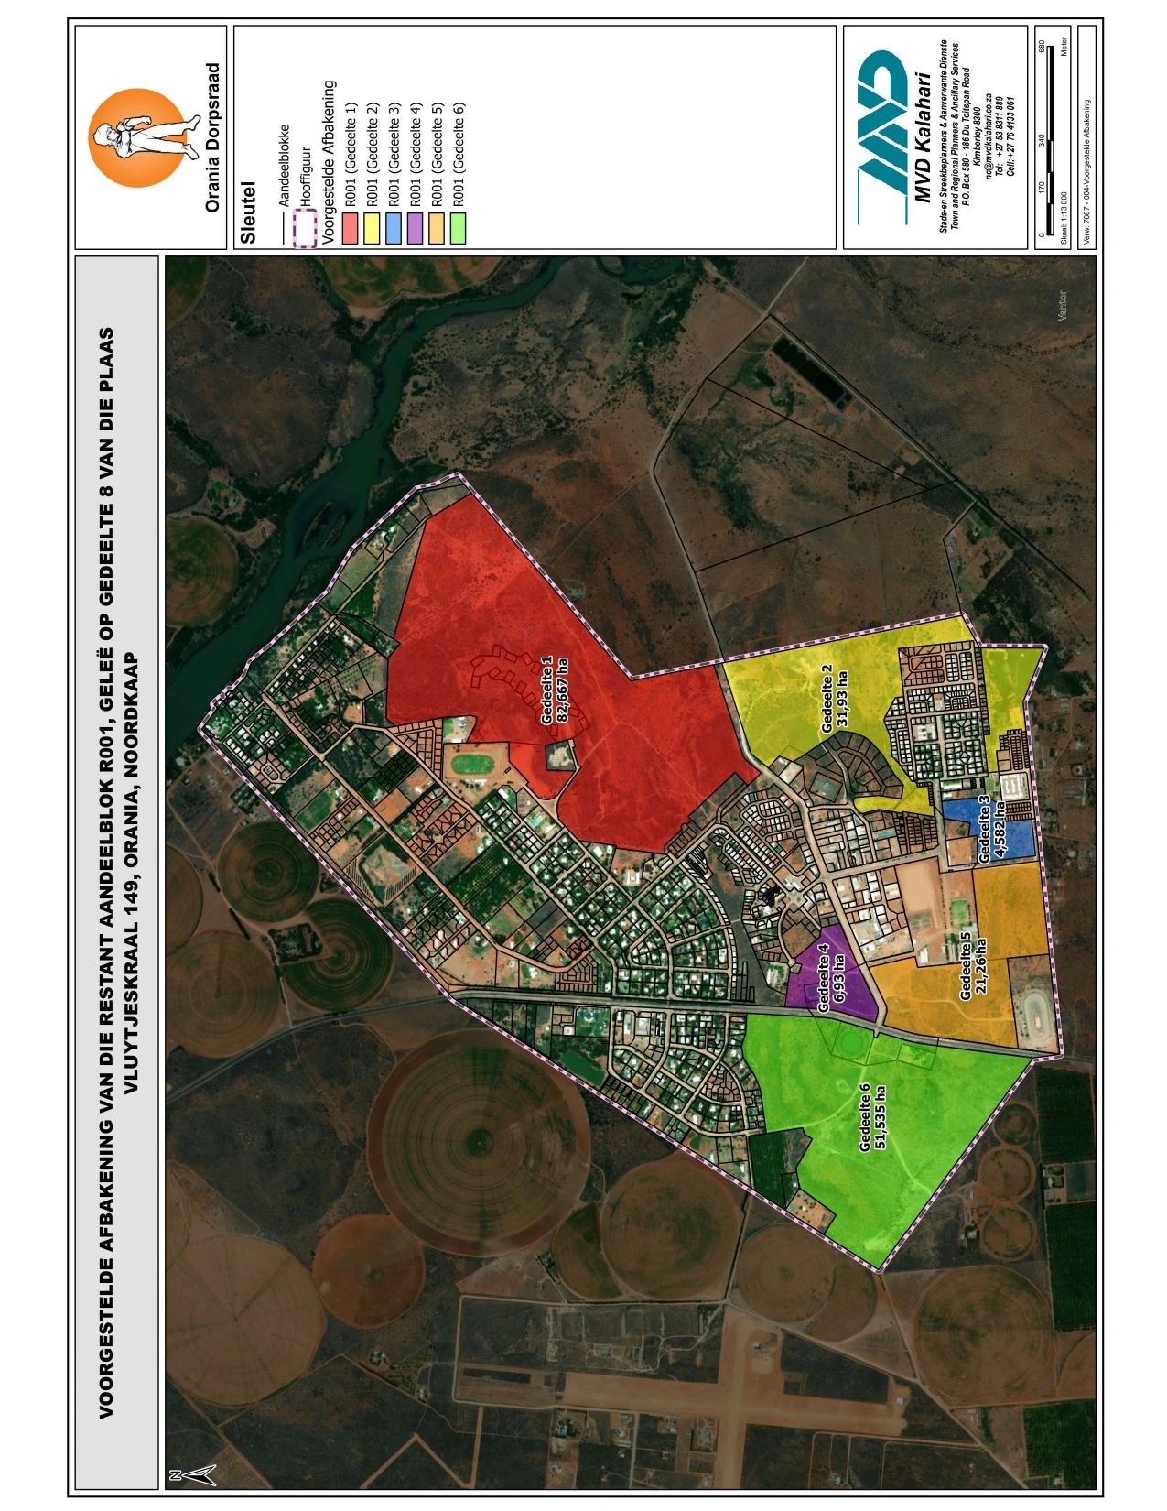Click the scale bar '680' value
1167x1511 pixels.
1042,46
